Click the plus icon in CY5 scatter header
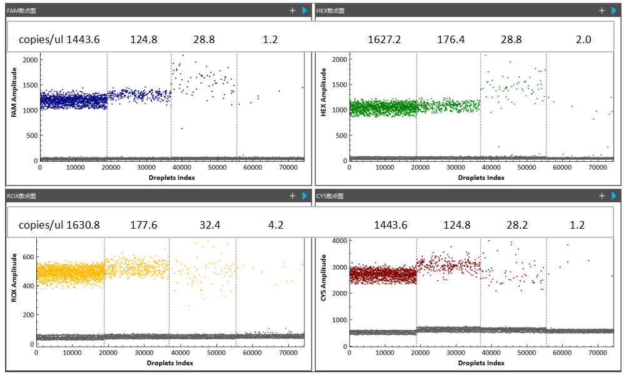Screen dimensions: 624x376 [601, 195]
